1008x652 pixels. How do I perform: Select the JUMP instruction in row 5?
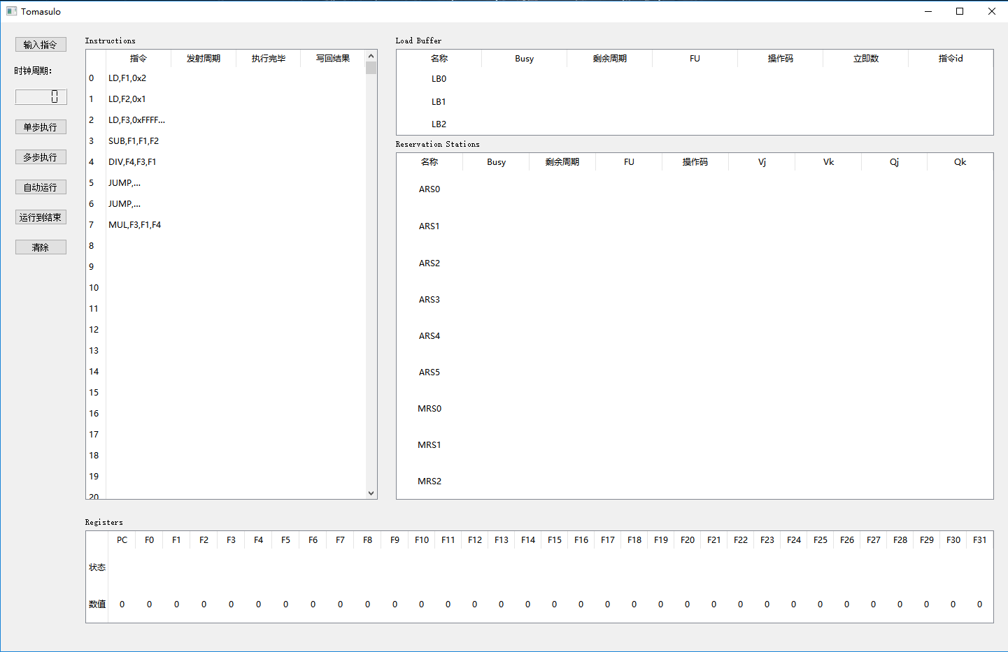[125, 183]
